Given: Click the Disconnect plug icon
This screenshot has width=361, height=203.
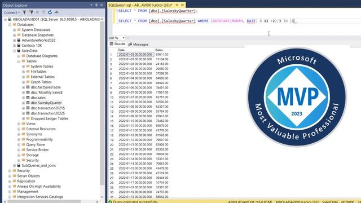Looking at the screenshot, I should point(31,12).
